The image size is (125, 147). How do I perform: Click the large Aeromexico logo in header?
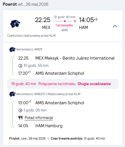point(15,24)
